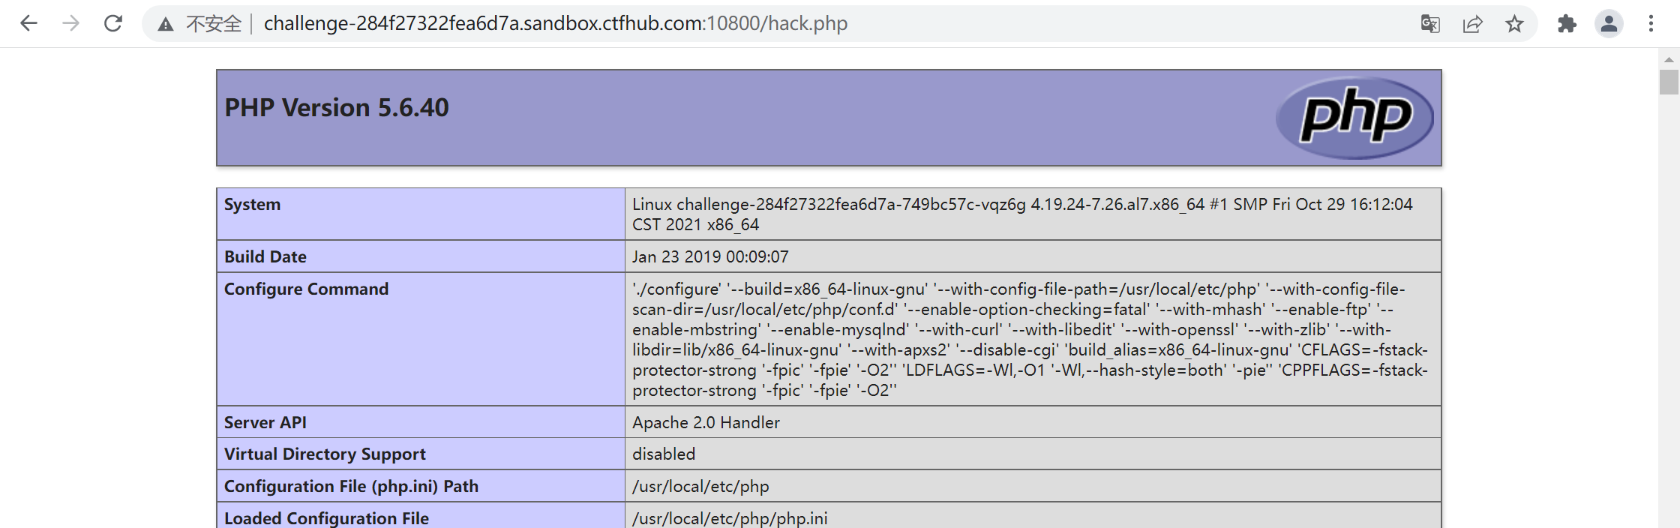Image resolution: width=1680 pixels, height=528 pixels.
Task: Open the Chrome three-dot menu
Action: coord(1651,24)
